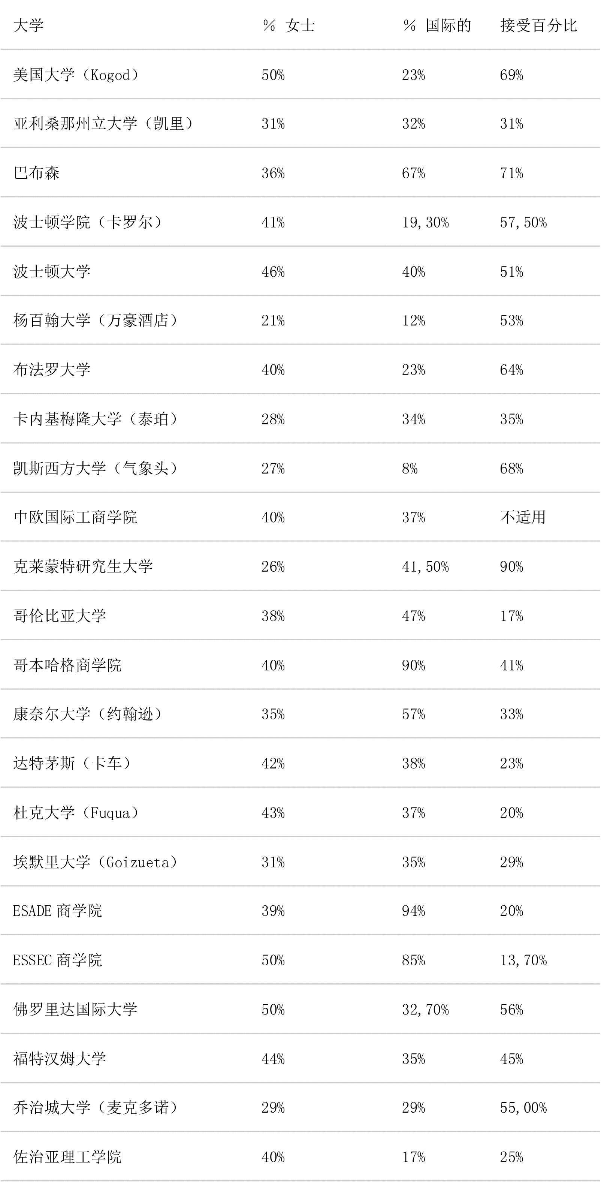
Task: Click the 大学 column header
Action: pyautogui.click(x=28, y=25)
